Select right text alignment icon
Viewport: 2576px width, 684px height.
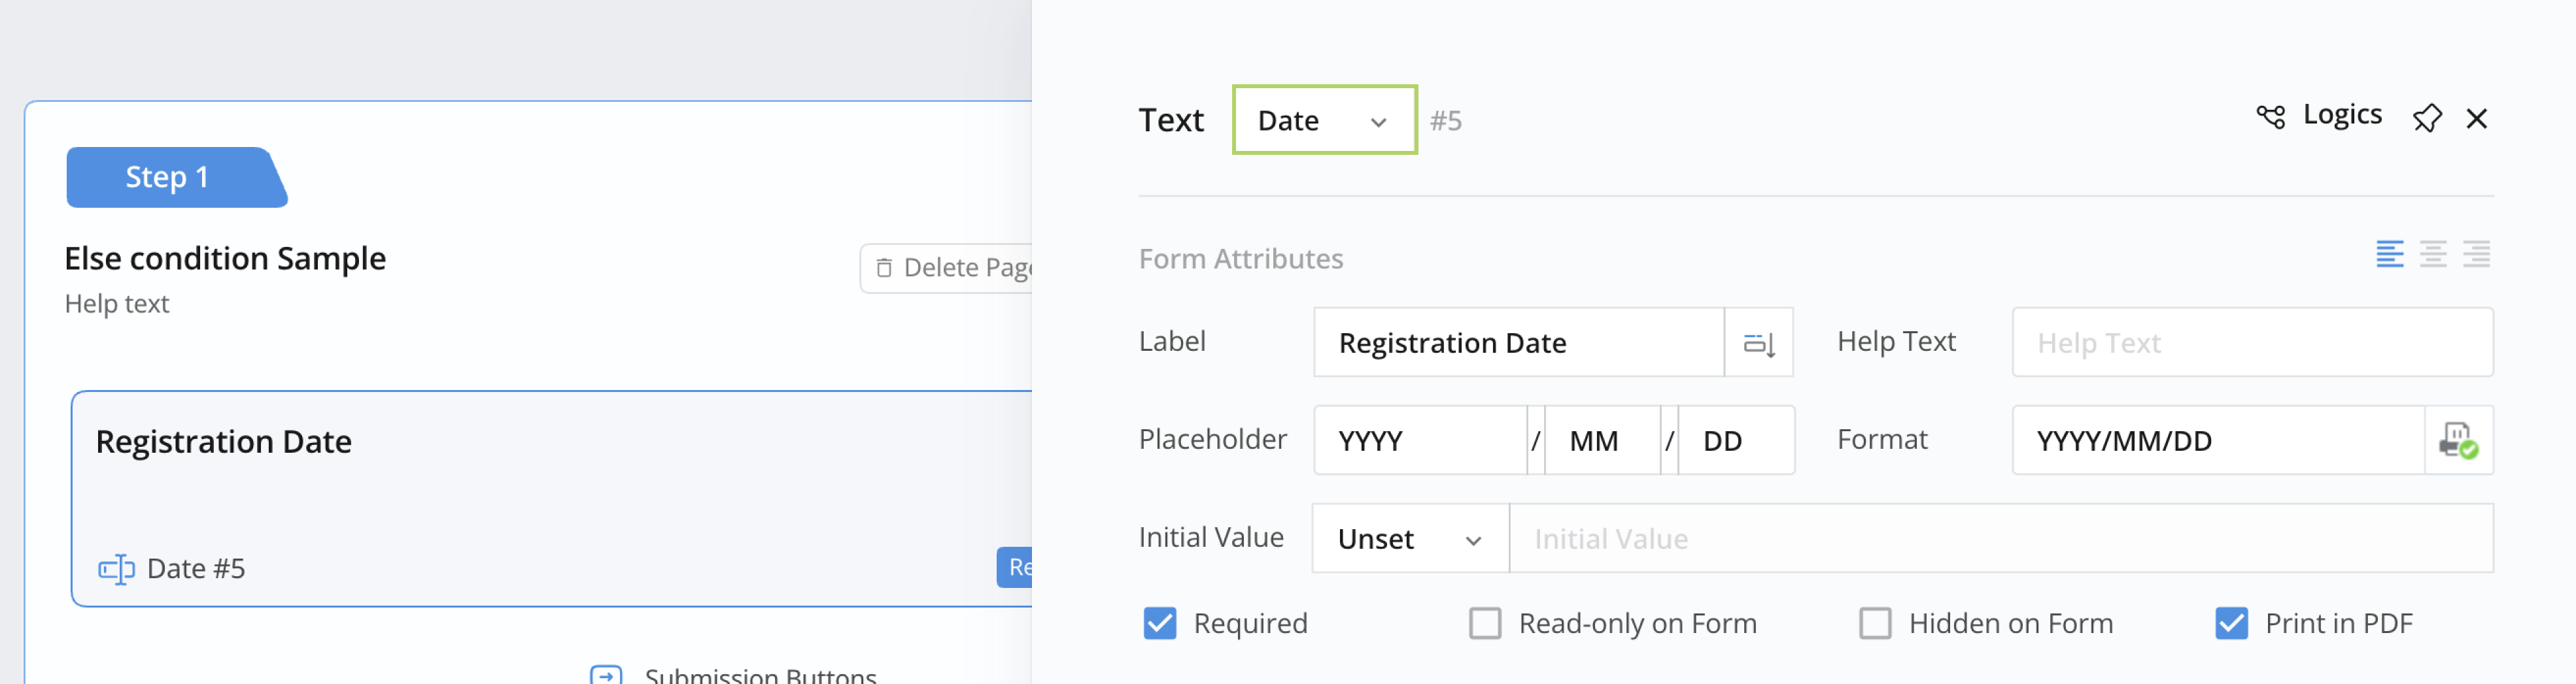pyautogui.click(x=2476, y=255)
